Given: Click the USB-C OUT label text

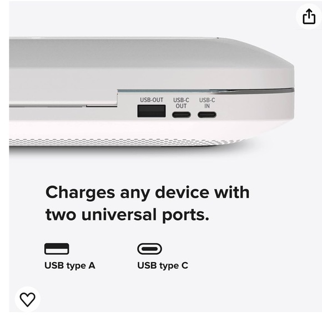Looking at the screenshot, I should (x=181, y=103).
